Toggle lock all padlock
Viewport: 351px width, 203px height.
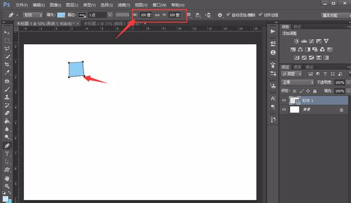[315, 91]
